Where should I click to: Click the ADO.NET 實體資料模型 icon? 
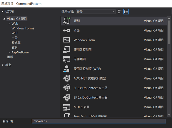[x=66, y=78]
